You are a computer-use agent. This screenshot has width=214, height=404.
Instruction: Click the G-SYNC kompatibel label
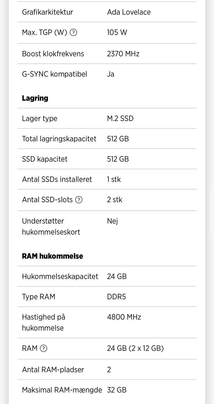(55, 74)
